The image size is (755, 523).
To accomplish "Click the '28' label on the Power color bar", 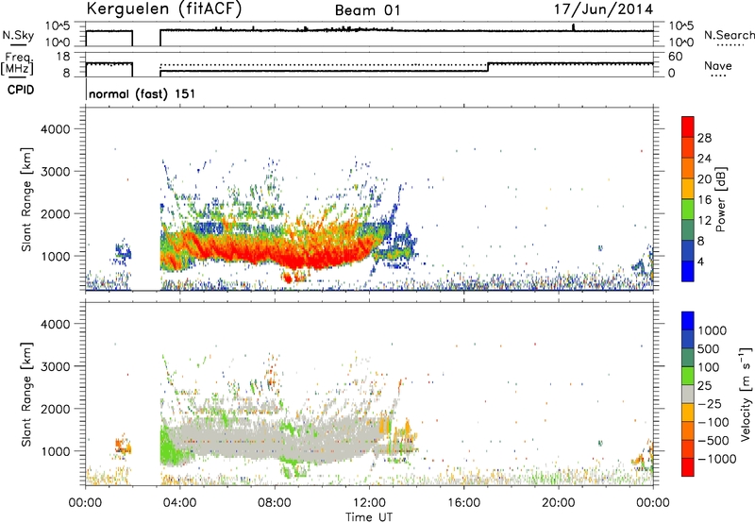I will tap(704, 138).
